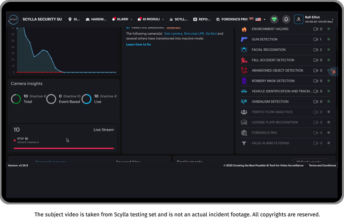Screen dimensions: 344x220
Task: Click the Abandoned Object Detection icon
Action: [244, 70]
